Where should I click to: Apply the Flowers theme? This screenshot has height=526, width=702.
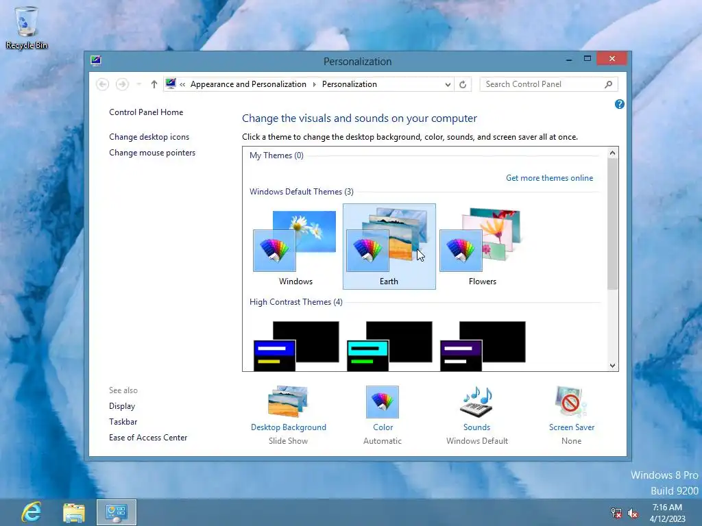point(482,246)
